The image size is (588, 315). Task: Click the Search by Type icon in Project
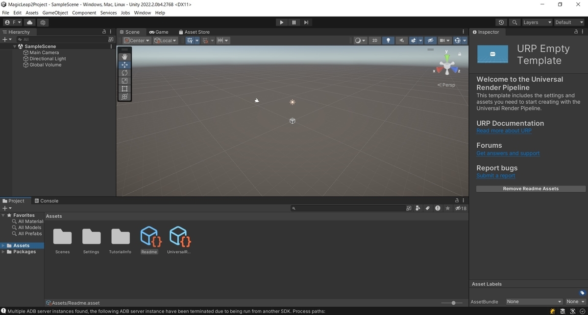point(418,208)
